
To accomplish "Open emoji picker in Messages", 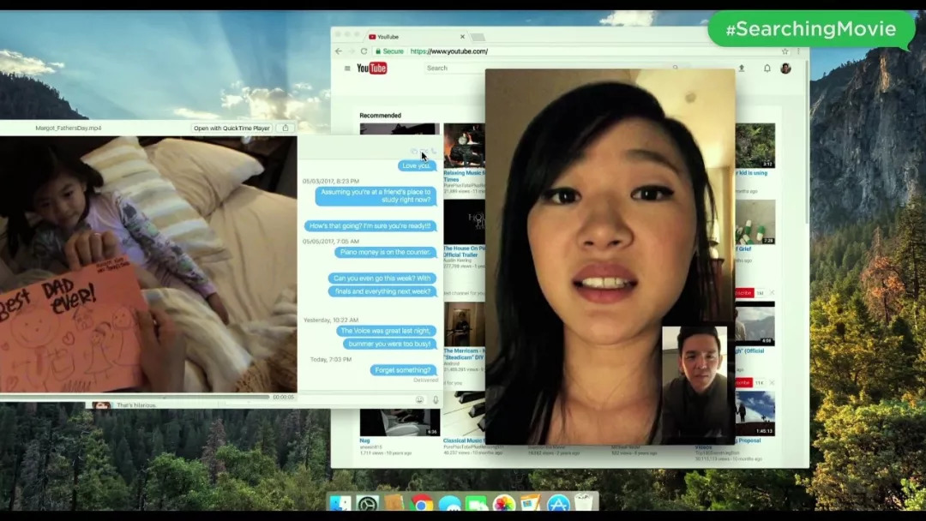I will (420, 400).
